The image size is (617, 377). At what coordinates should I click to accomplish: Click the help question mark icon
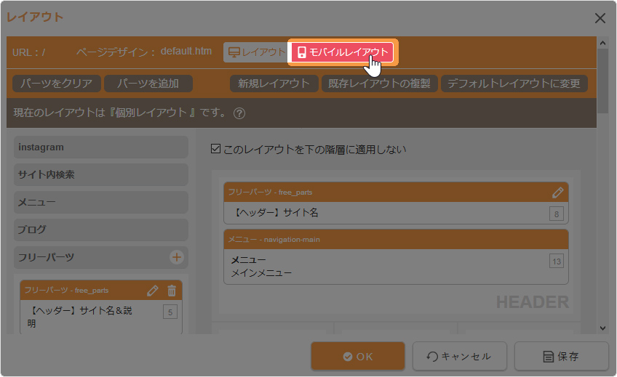pos(239,113)
